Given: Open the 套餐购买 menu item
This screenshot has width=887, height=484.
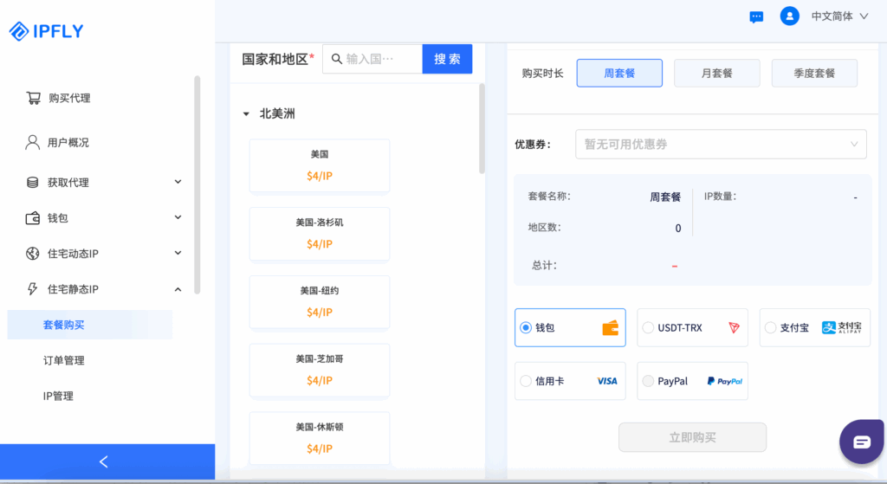Looking at the screenshot, I should [90, 325].
